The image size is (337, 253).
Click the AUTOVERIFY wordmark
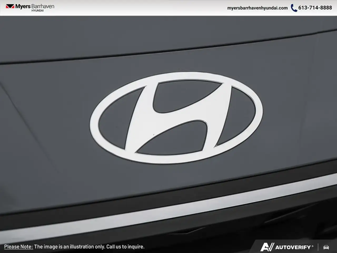293,247
